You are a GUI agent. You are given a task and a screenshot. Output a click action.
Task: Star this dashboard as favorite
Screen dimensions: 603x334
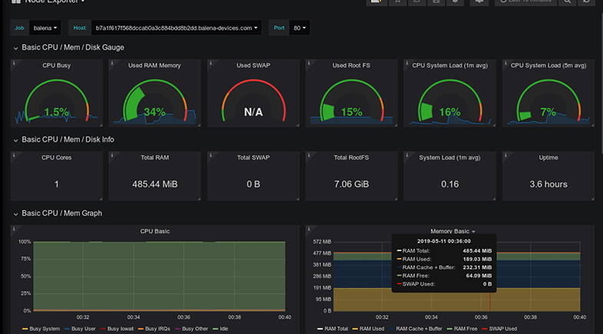point(397,2)
